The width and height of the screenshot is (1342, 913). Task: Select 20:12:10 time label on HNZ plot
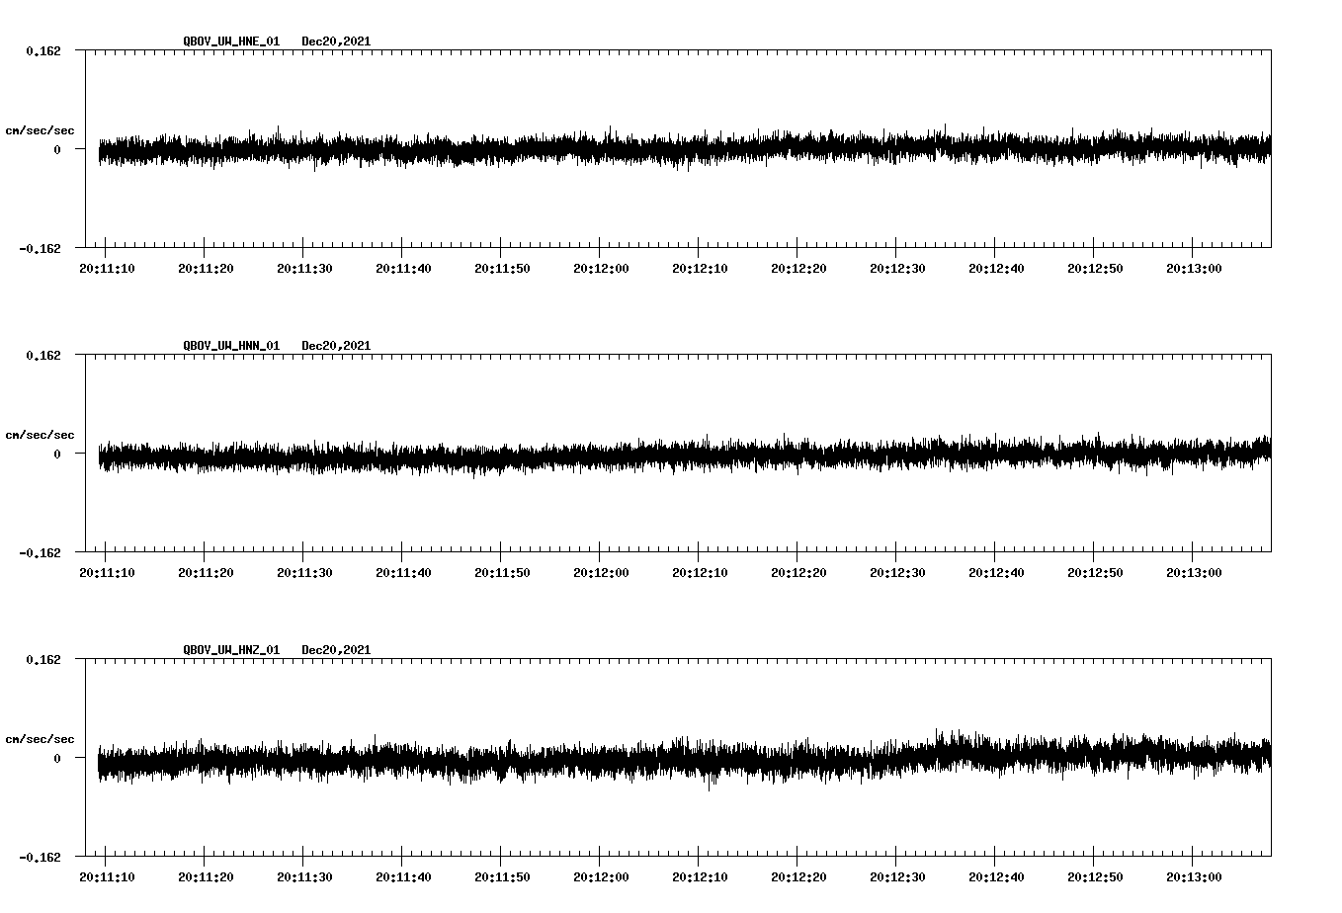pyautogui.click(x=700, y=877)
